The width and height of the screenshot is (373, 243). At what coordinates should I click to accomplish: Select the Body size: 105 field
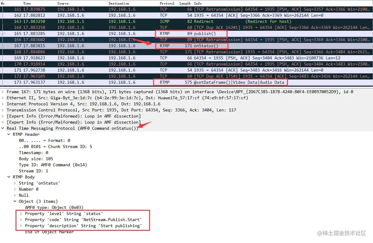point(36,159)
